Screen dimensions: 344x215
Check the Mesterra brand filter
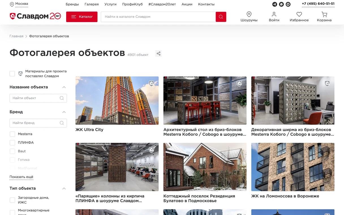[12, 134]
